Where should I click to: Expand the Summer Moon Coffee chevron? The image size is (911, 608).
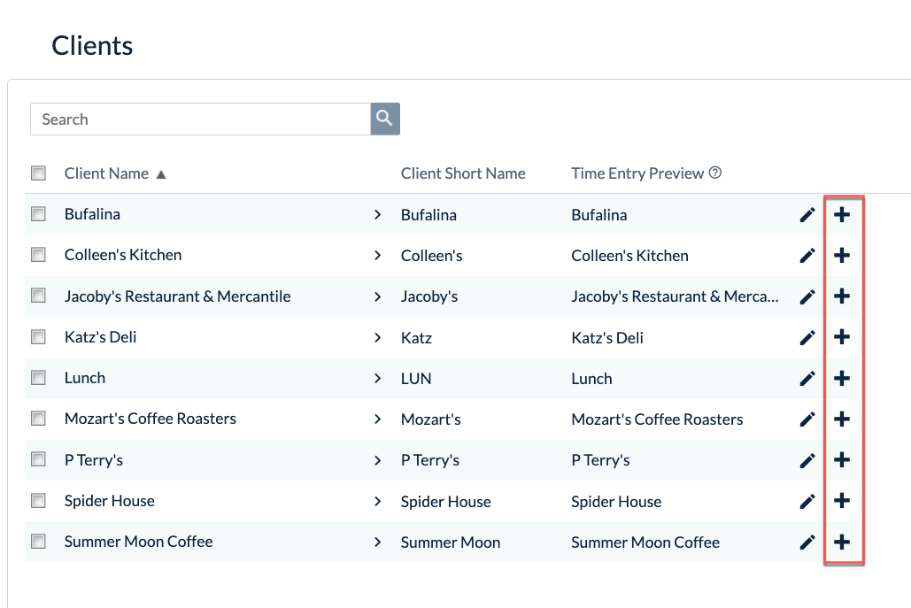[378, 543]
